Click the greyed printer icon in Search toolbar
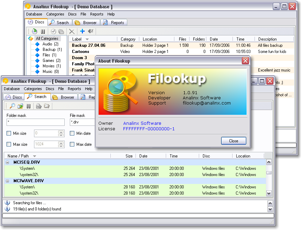This screenshot has height=230, width=302. click(x=39, y=106)
